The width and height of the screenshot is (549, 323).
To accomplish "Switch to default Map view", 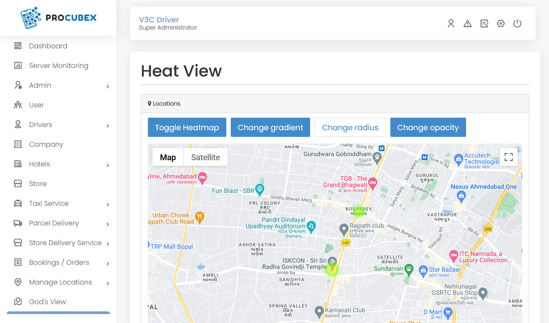I will (168, 157).
